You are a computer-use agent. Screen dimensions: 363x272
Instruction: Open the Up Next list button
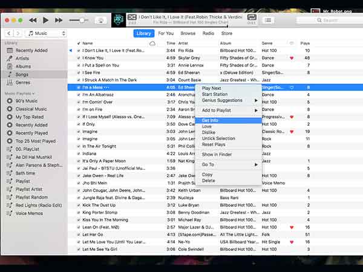(268, 21)
